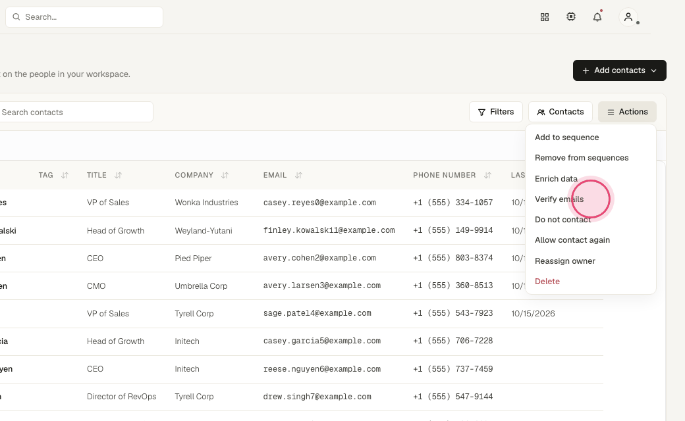This screenshot has height=421, width=685.
Task: Focus the top Search field
Action: [84, 17]
